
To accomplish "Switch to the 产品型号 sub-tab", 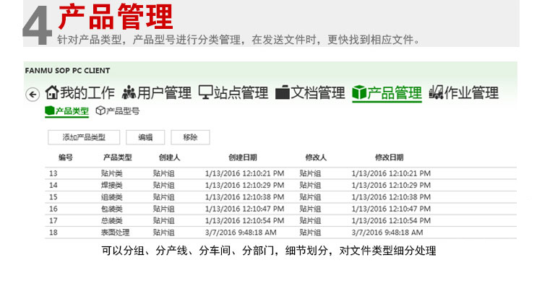I will pyautogui.click(x=118, y=111).
